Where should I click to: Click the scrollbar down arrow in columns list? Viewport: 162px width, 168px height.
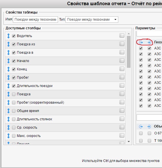[x=129, y=142]
